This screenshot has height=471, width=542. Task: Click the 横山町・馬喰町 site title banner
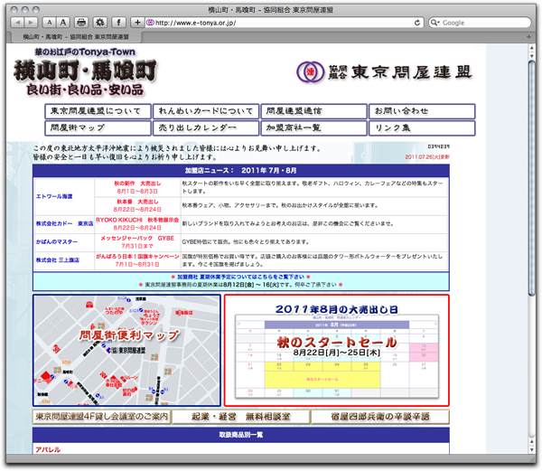pyautogui.click(x=85, y=73)
